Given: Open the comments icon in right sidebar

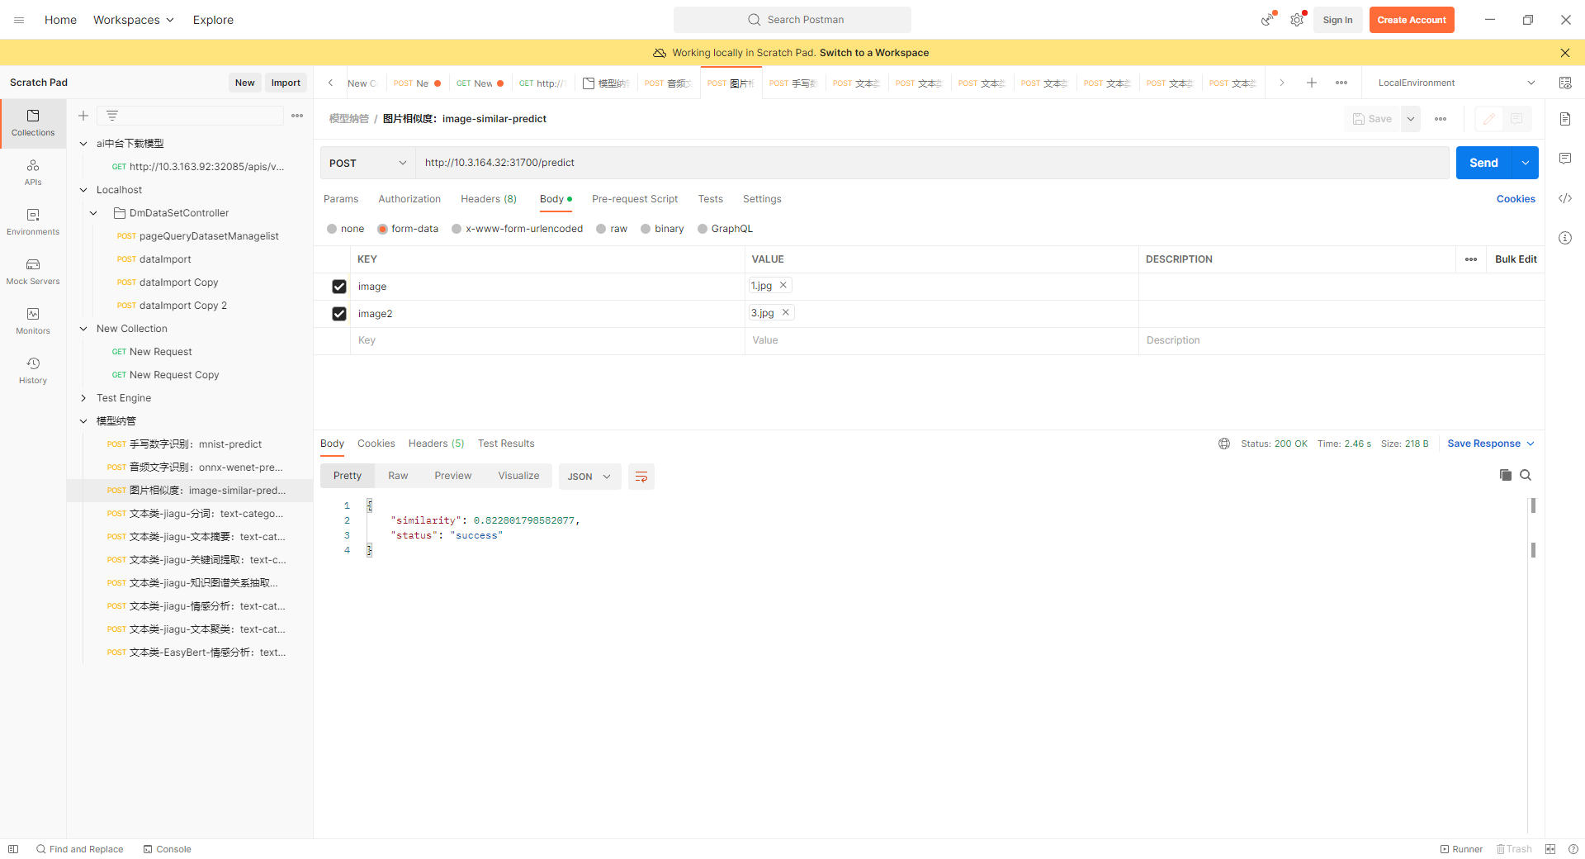Looking at the screenshot, I should click(1565, 159).
